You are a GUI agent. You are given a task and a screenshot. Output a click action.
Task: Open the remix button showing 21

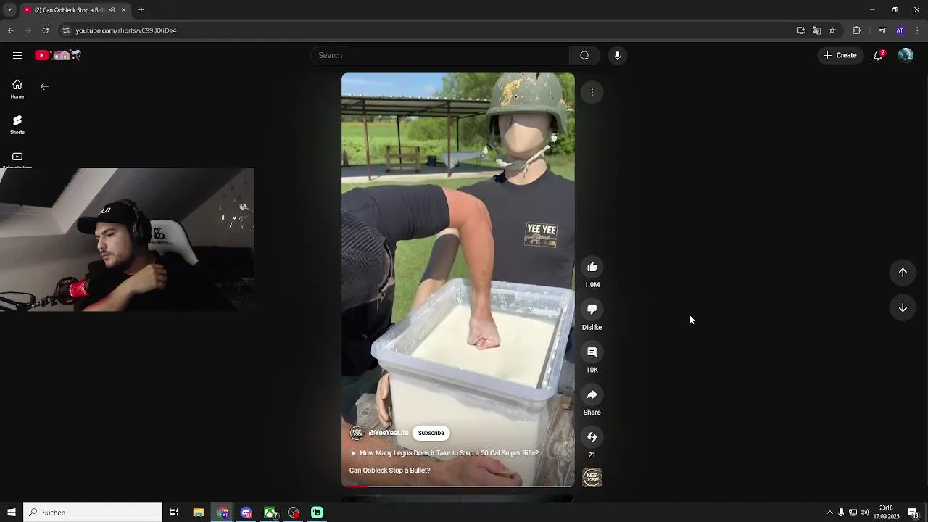click(592, 437)
